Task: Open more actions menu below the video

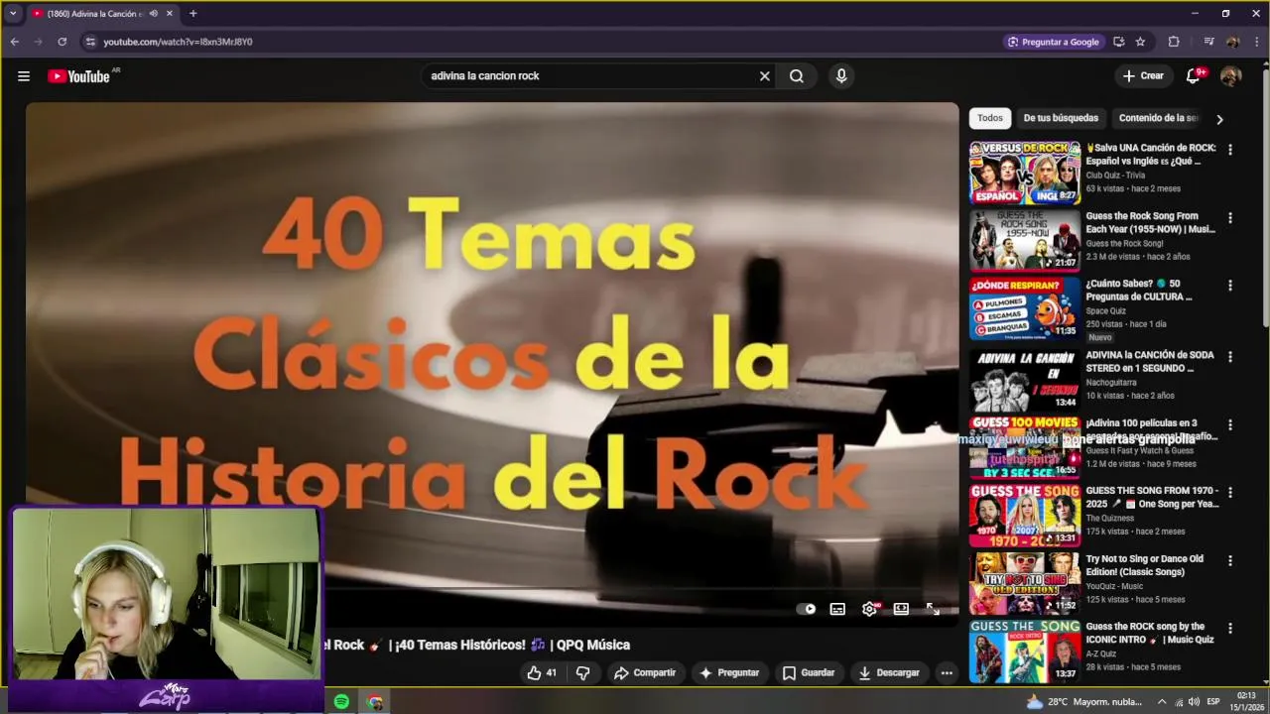Action: point(947,672)
